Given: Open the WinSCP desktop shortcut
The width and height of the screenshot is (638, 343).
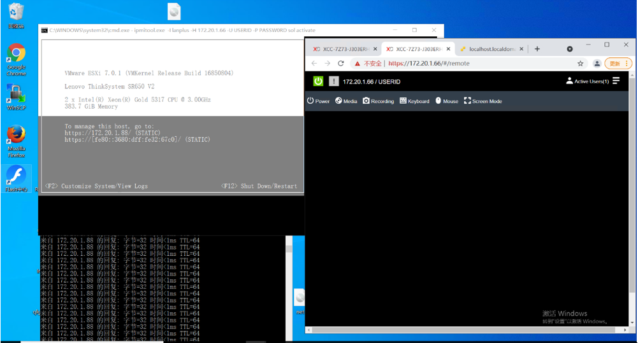Looking at the screenshot, I should tap(16, 97).
